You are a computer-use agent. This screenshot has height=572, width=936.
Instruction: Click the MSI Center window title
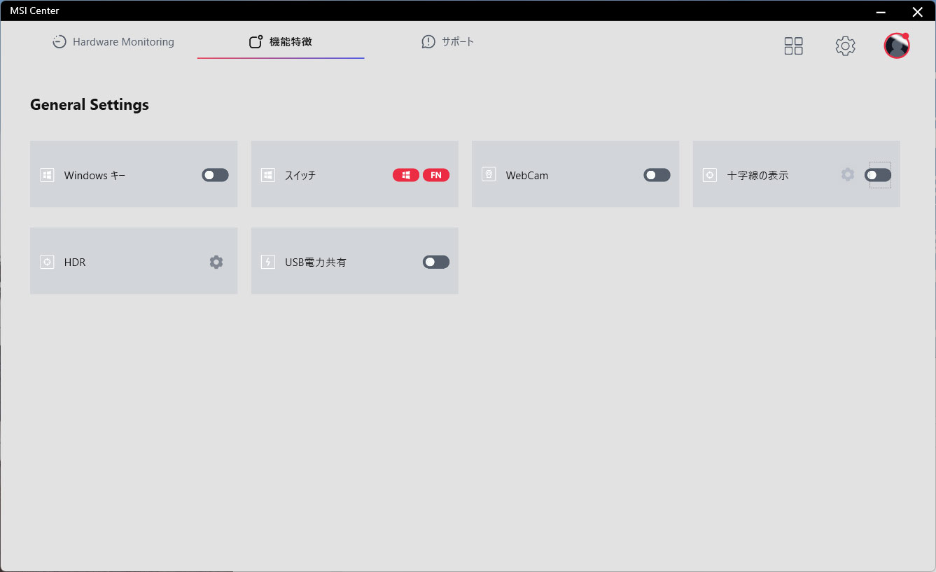[x=34, y=11]
